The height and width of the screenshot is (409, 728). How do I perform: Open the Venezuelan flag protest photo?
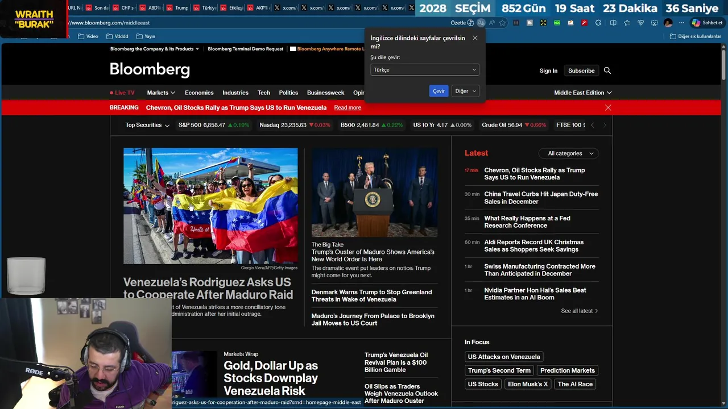pyautogui.click(x=210, y=206)
